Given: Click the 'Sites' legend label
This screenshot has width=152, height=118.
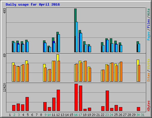Looking at the screenshot, I should coord(148,77).
